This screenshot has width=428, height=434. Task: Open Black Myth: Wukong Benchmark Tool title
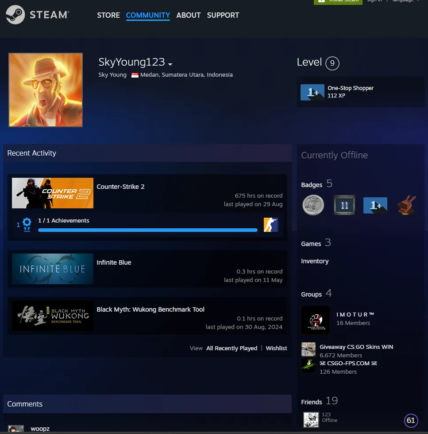[x=150, y=309]
